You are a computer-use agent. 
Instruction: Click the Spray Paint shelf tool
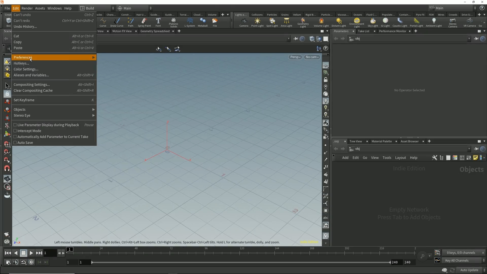[144, 22]
